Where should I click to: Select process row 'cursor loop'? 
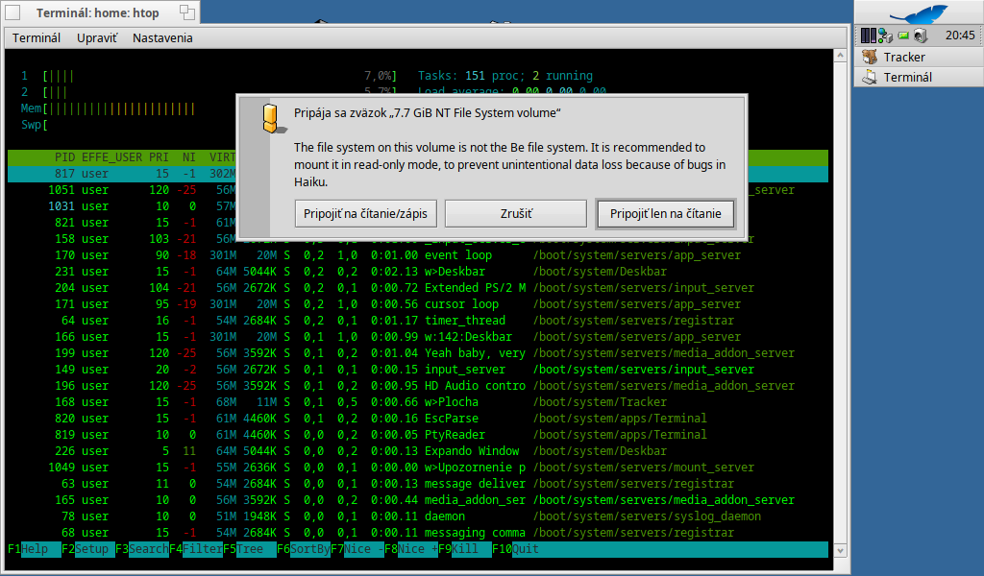tap(418, 304)
